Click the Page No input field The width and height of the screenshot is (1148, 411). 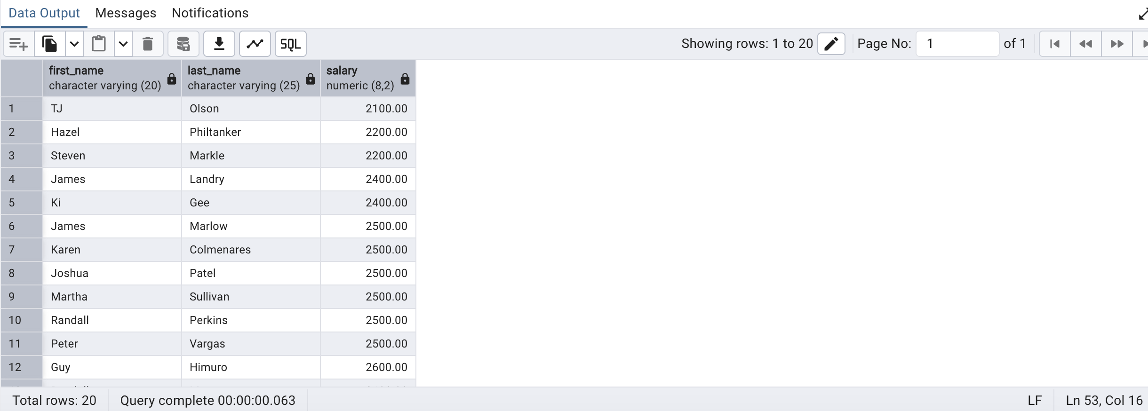tap(957, 44)
